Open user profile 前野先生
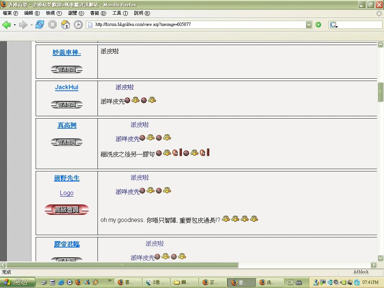Viewport: 384px width, 288px height. point(67,178)
